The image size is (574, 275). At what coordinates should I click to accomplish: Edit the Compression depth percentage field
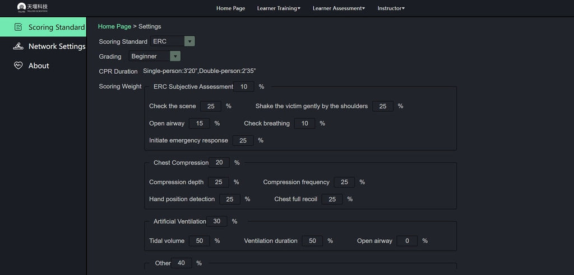[x=218, y=182]
